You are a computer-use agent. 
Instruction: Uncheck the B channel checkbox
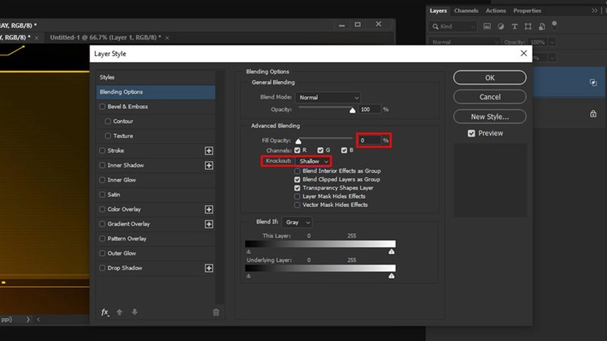344,150
